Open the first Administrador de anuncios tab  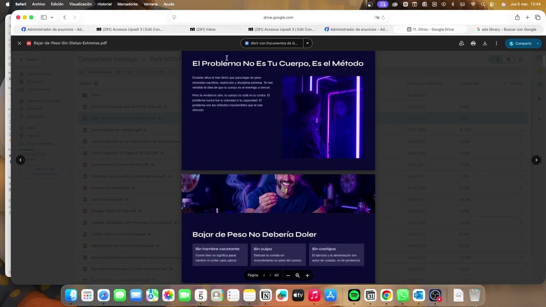click(53, 29)
